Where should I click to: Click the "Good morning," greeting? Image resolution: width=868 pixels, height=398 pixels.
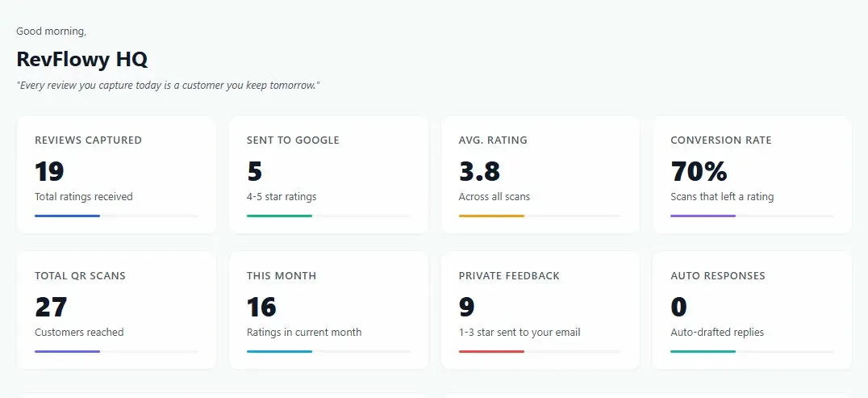tap(51, 31)
